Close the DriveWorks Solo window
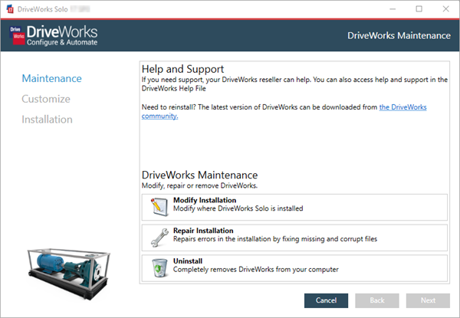The image size is (460, 318). (x=446, y=9)
